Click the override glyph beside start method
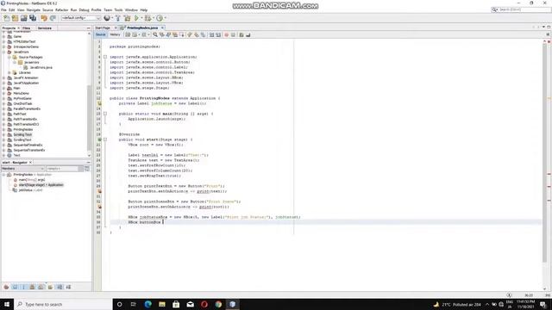 99,139
